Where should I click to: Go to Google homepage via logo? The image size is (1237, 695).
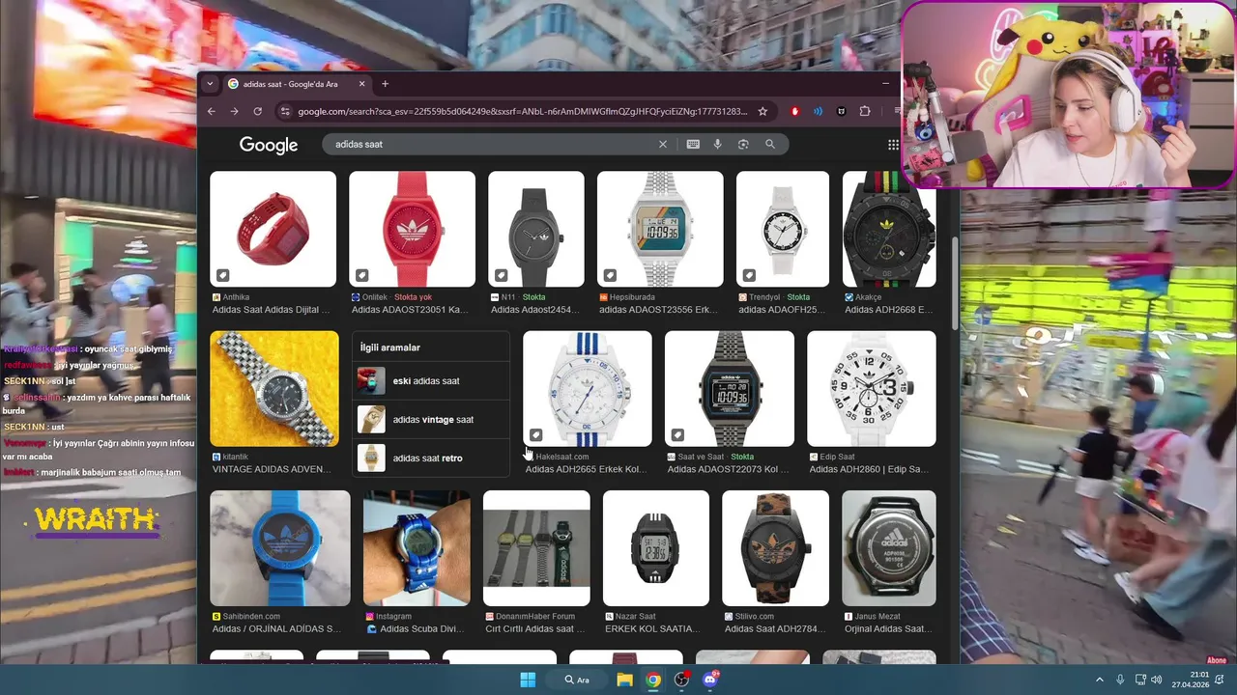(x=269, y=145)
